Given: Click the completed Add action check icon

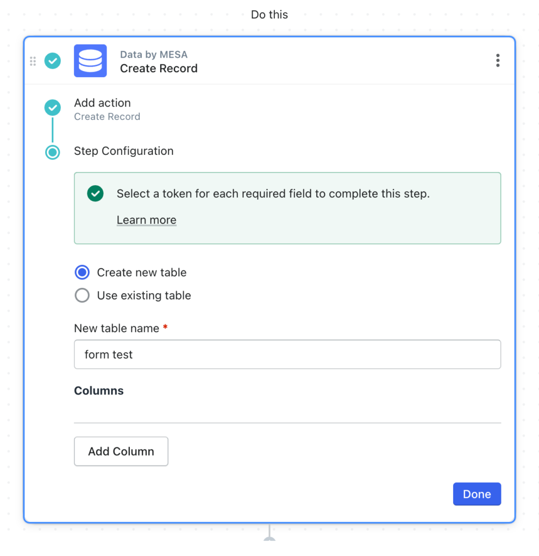Looking at the screenshot, I should pos(52,108).
